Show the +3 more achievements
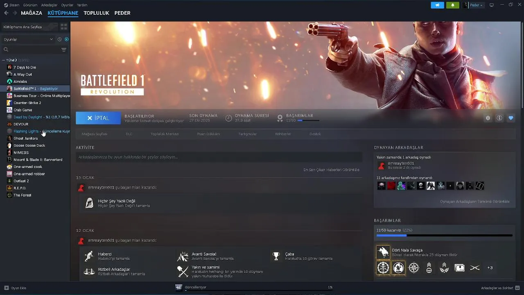Viewport: 524px width, 295px height. [x=490, y=268]
